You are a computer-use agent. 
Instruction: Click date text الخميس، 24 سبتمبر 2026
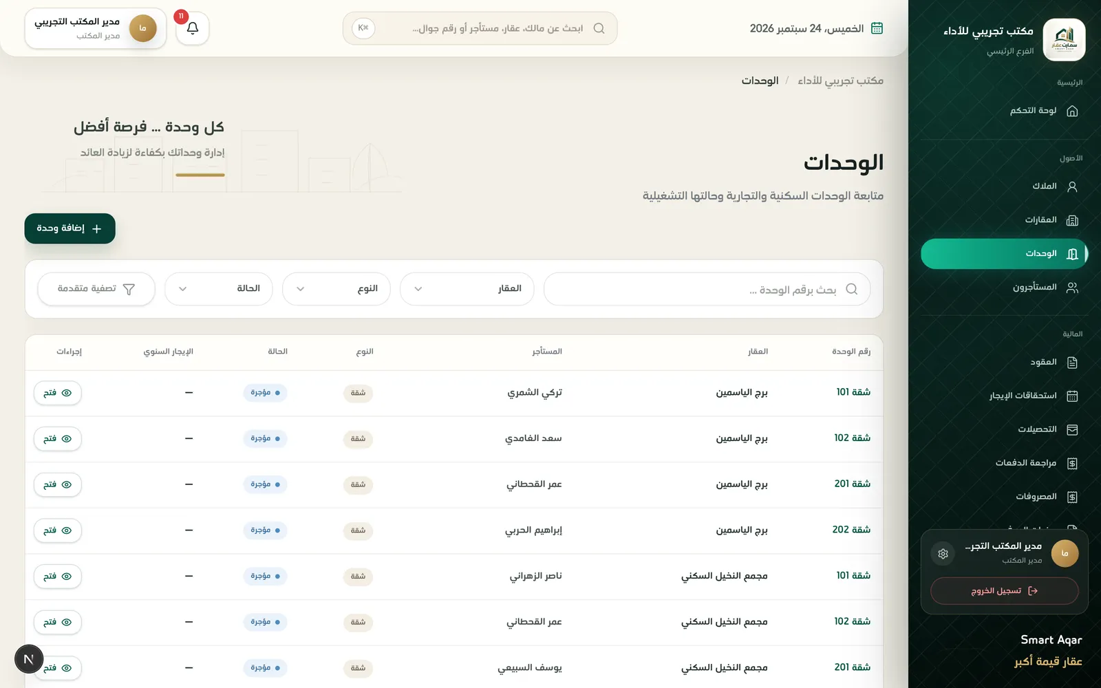tap(806, 29)
